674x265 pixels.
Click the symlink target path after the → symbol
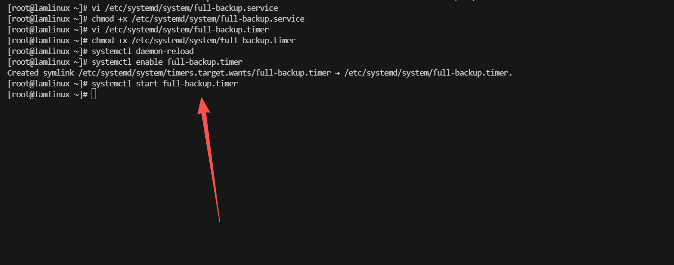click(x=428, y=73)
